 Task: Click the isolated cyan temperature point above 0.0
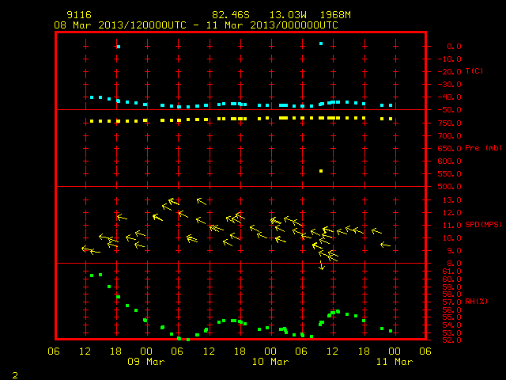click(x=321, y=44)
